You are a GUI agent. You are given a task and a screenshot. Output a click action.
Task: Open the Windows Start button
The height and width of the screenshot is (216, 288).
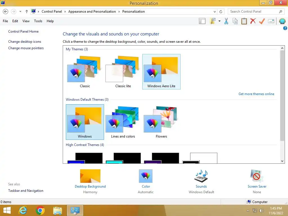click(7, 210)
